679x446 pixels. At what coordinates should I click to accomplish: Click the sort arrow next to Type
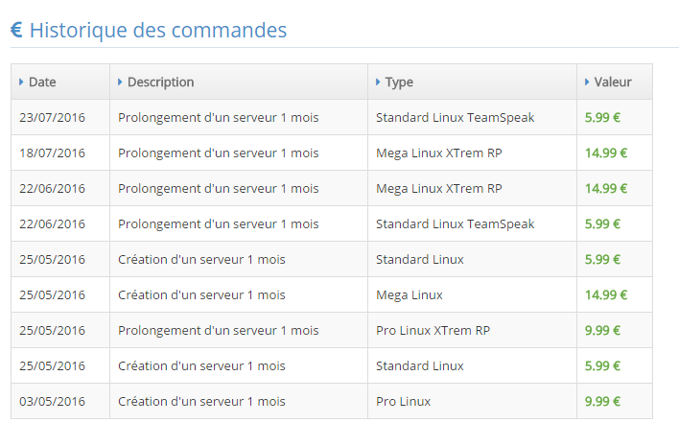pyautogui.click(x=378, y=82)
